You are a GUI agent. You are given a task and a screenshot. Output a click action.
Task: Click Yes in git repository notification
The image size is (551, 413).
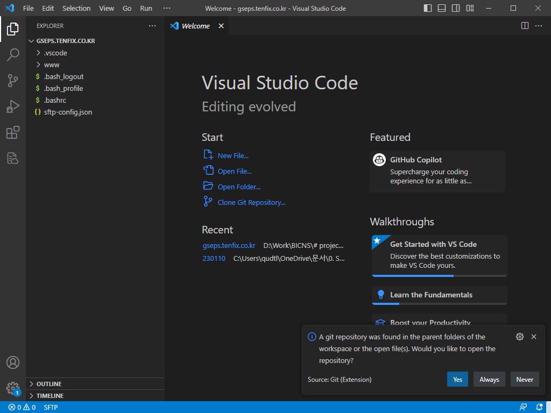pyautogui.click(x=457, y=379)
